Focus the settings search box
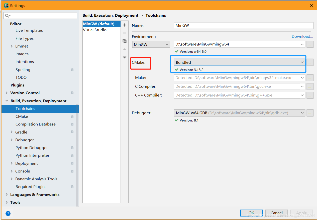317x220 pixels. [40, 15]
